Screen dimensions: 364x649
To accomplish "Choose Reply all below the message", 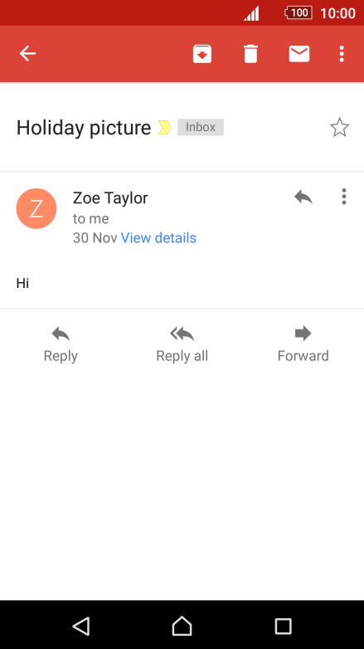I will point(182,344).
